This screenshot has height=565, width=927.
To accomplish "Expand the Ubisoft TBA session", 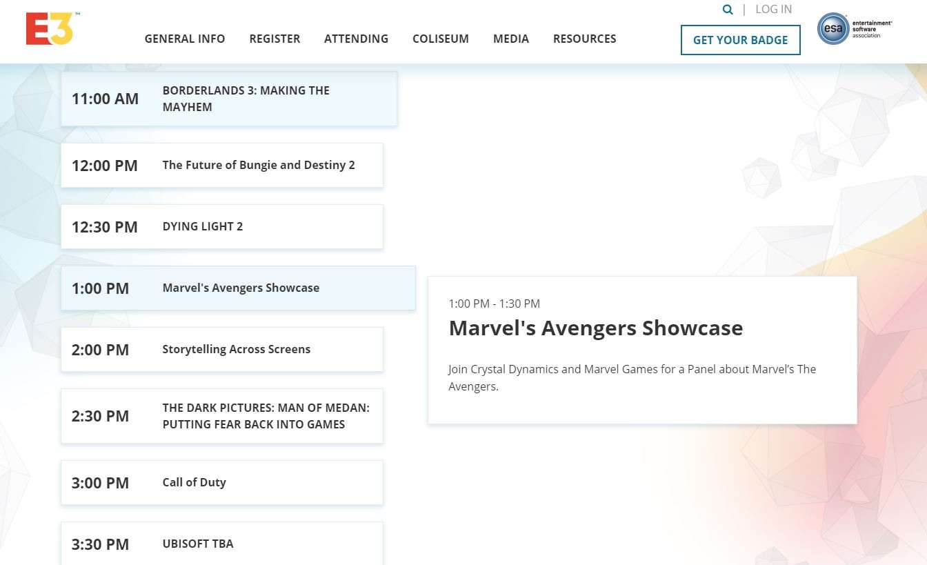I will tap(221, 544).
